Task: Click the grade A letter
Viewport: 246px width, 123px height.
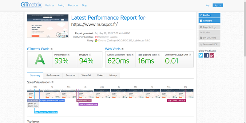Action: (40, 60)
